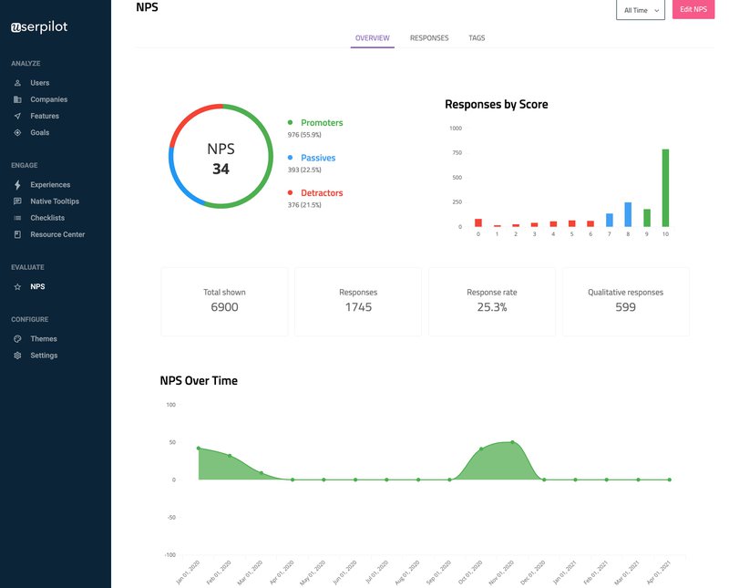Image resolution: width=729 pixels, height=588 pixels.
Task: Switch to the Responses tab
Action: pyautogui.click(x=429, y=38)
